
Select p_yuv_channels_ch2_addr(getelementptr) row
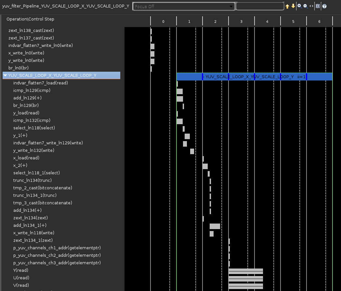57,255
